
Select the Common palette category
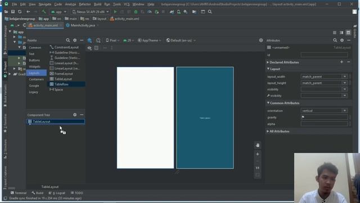(x=35, y=47)
